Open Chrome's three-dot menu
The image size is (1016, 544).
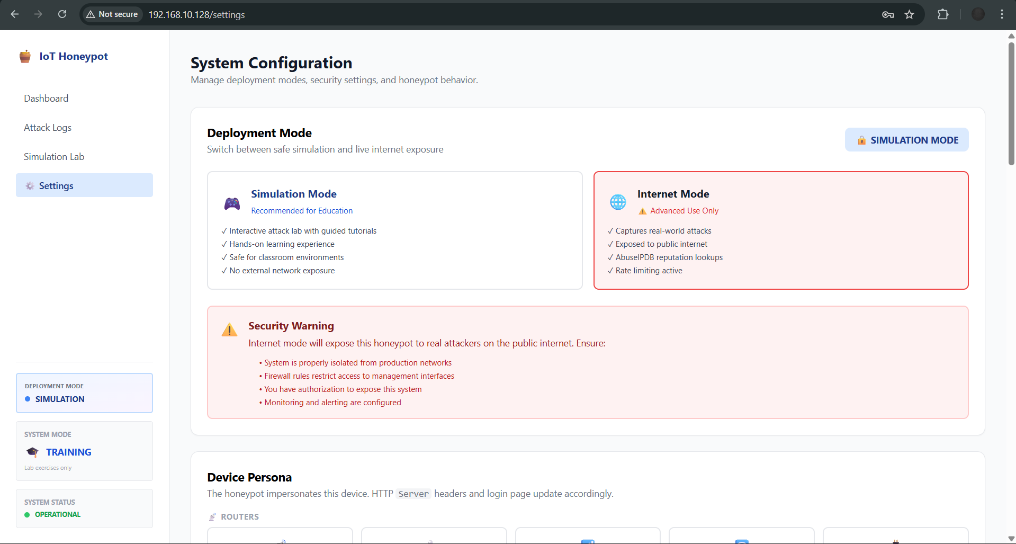[1002, 15]
